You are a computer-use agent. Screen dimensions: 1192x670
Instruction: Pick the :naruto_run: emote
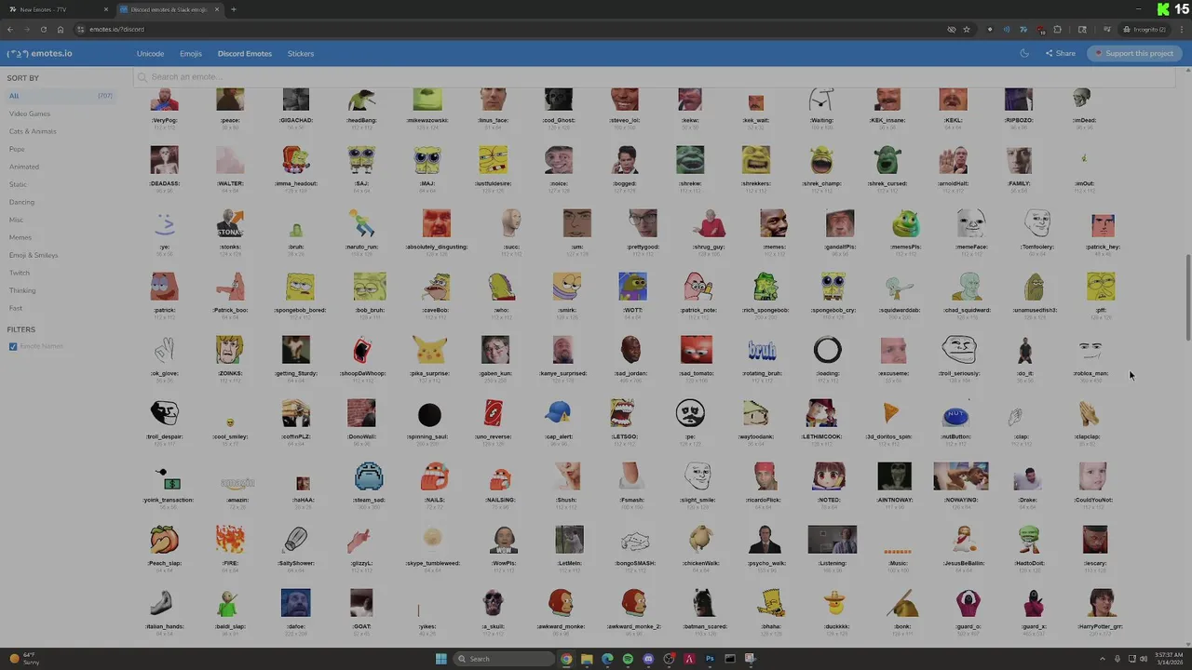pyautogui.click(x=361, y=224)
